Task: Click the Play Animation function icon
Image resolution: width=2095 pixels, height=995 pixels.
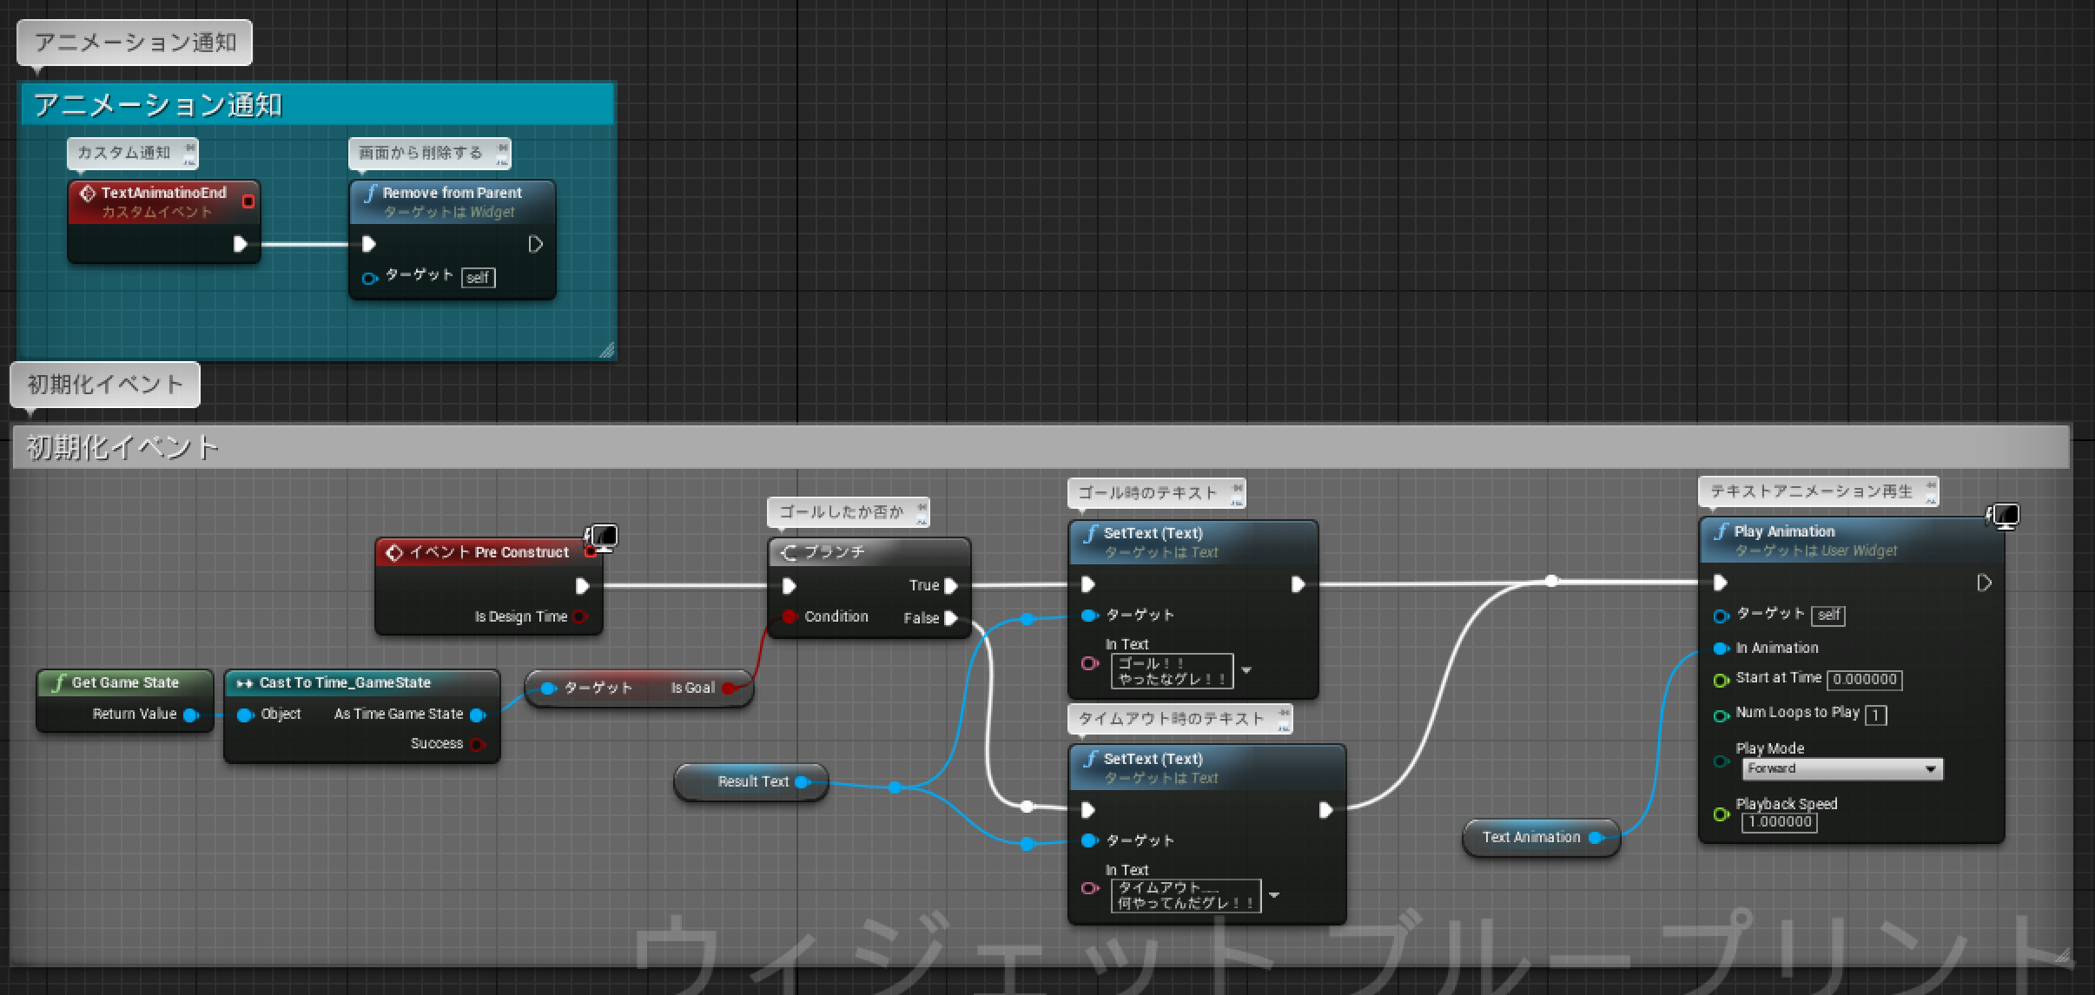Action: 1721,531
